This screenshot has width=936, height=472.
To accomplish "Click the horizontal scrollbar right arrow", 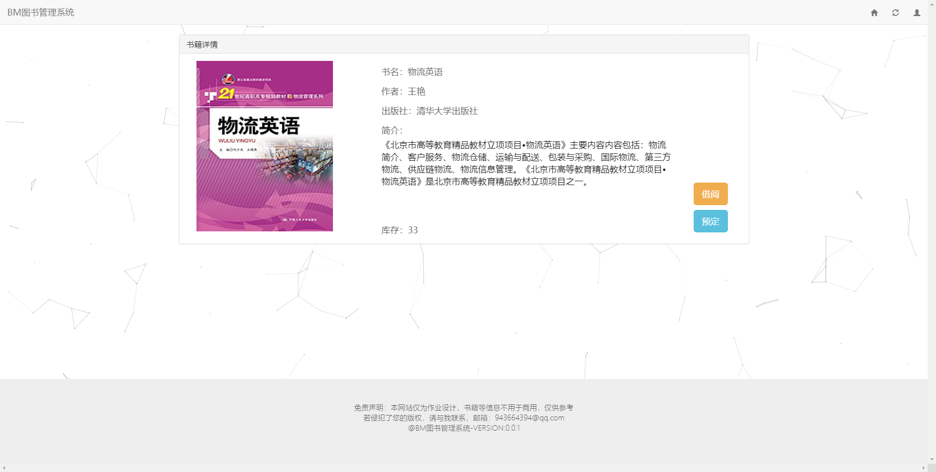I will [923, 468].
